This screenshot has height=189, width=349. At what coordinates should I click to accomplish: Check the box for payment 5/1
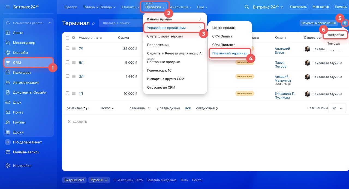coord(67,62)
